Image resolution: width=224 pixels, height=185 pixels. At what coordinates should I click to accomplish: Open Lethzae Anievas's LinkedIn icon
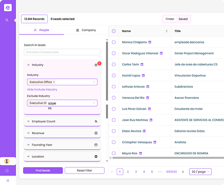pyautogui.click(x=148, y=87)
